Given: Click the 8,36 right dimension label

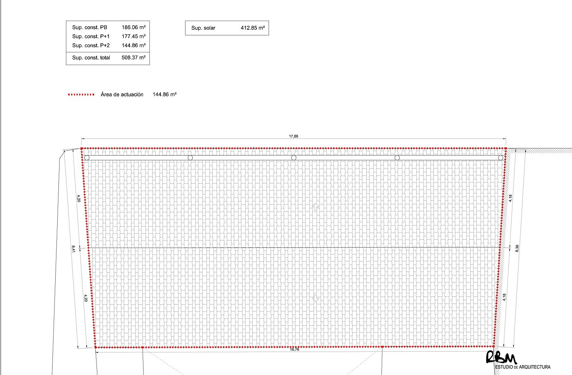Looking at the screenshot, I should (517, 248).
